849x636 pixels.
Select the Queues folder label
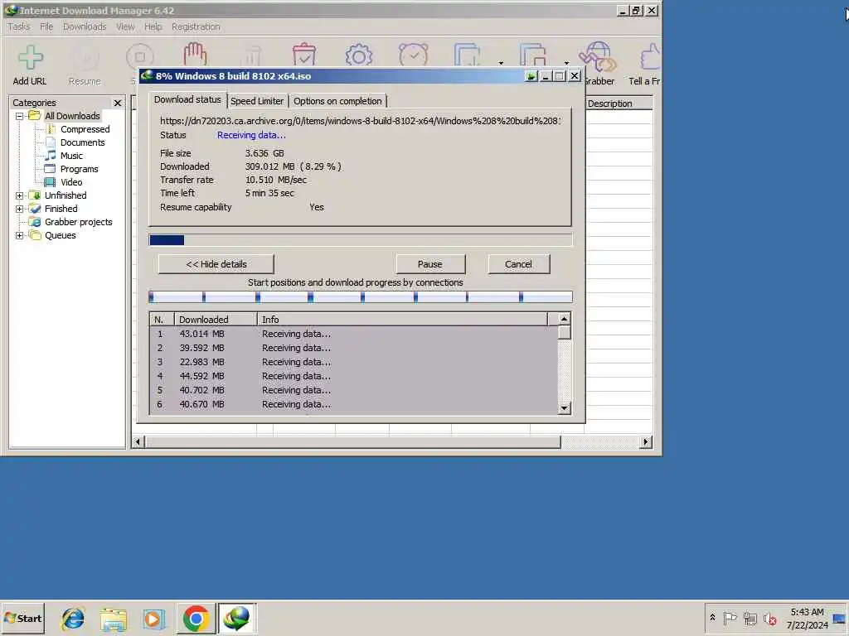coord(60,235)
